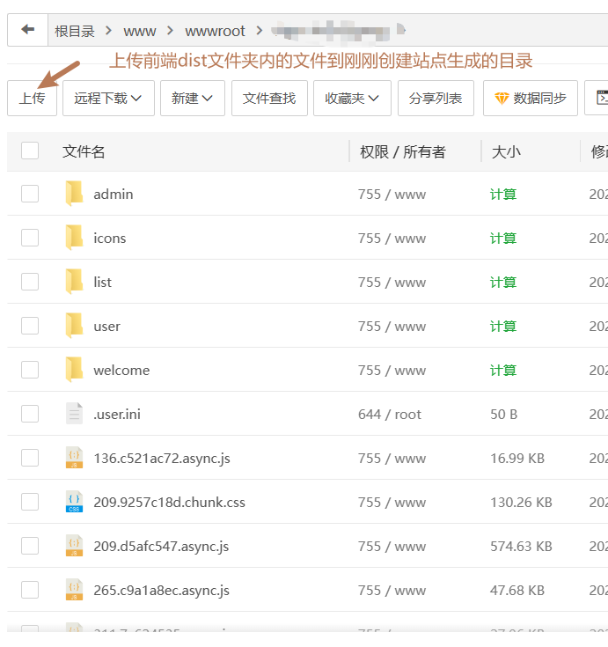Go to www in breadcrumb
Screen dimensions: 608x647
pyautogui.click(x=140, y=32)
